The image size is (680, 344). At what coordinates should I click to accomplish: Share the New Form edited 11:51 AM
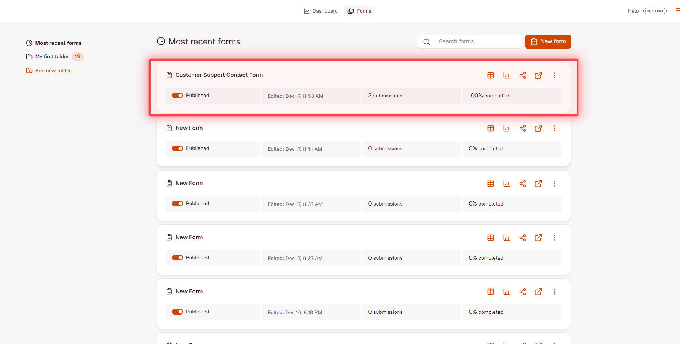(523, 128)
